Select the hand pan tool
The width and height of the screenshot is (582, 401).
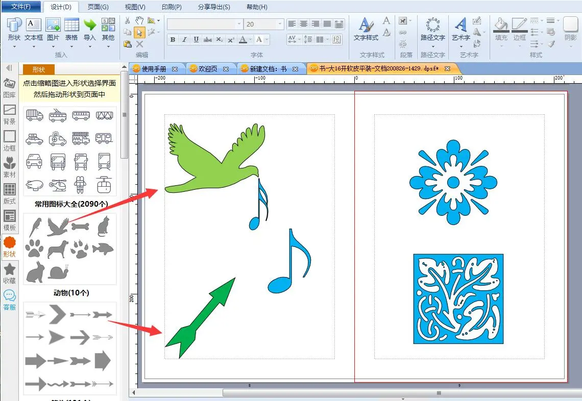[x=139, y=20]
